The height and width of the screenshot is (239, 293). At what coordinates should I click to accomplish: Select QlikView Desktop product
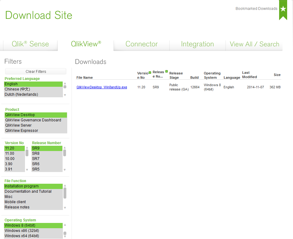coord(36,115)
